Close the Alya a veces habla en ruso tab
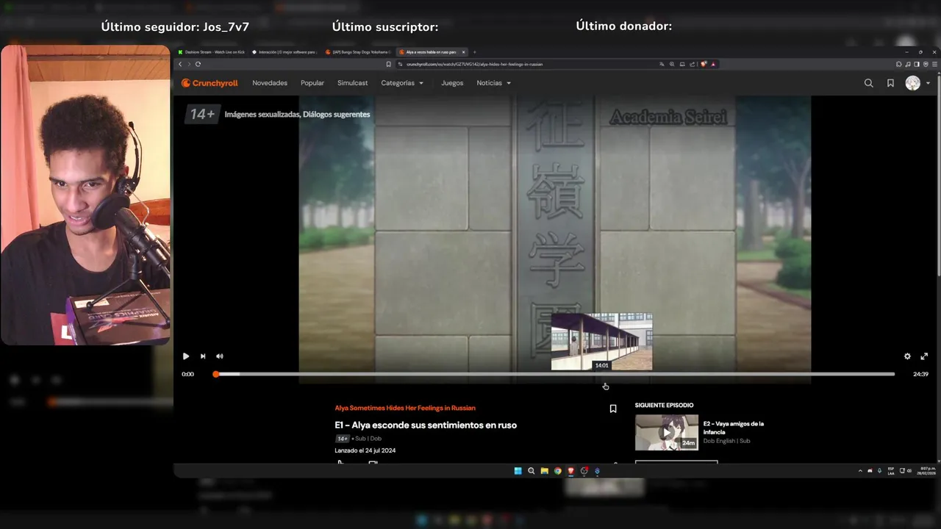 point(463,52)
